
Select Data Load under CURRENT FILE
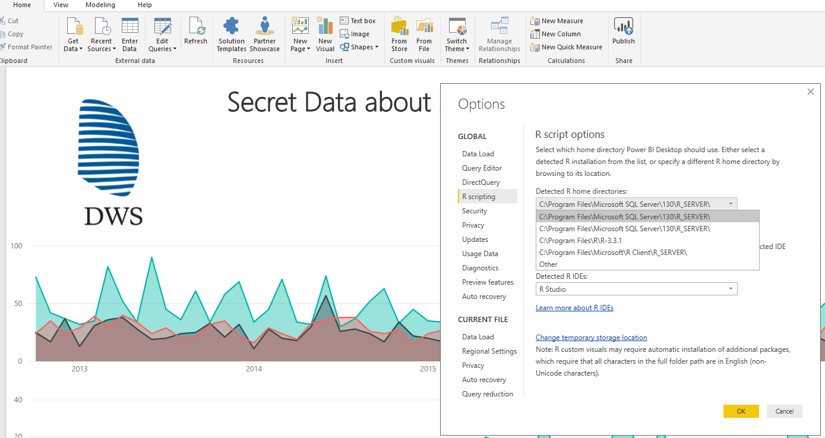[478, 337]
